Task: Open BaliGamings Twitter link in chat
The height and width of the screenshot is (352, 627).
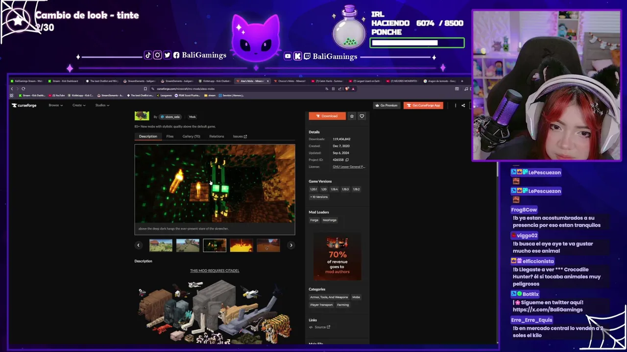Action: click(548, 309)
